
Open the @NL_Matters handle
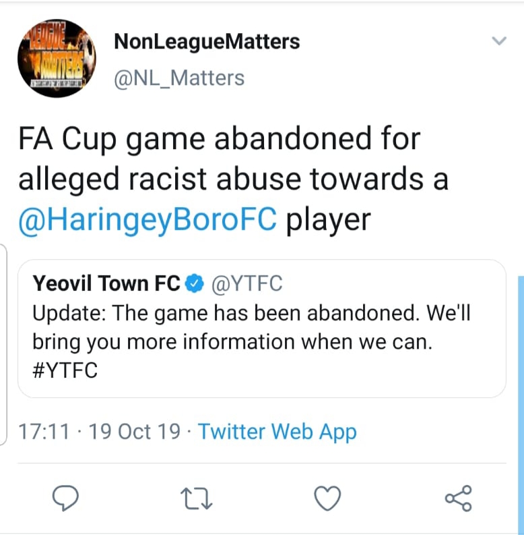(x=179, y=78)
